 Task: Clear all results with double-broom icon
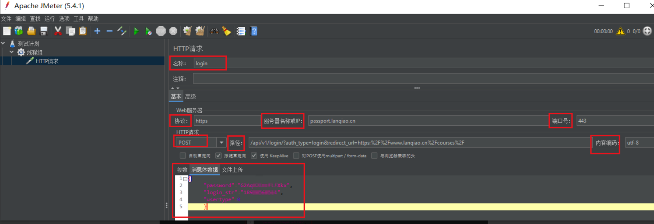pyautogui.click(x=200, y=31)
